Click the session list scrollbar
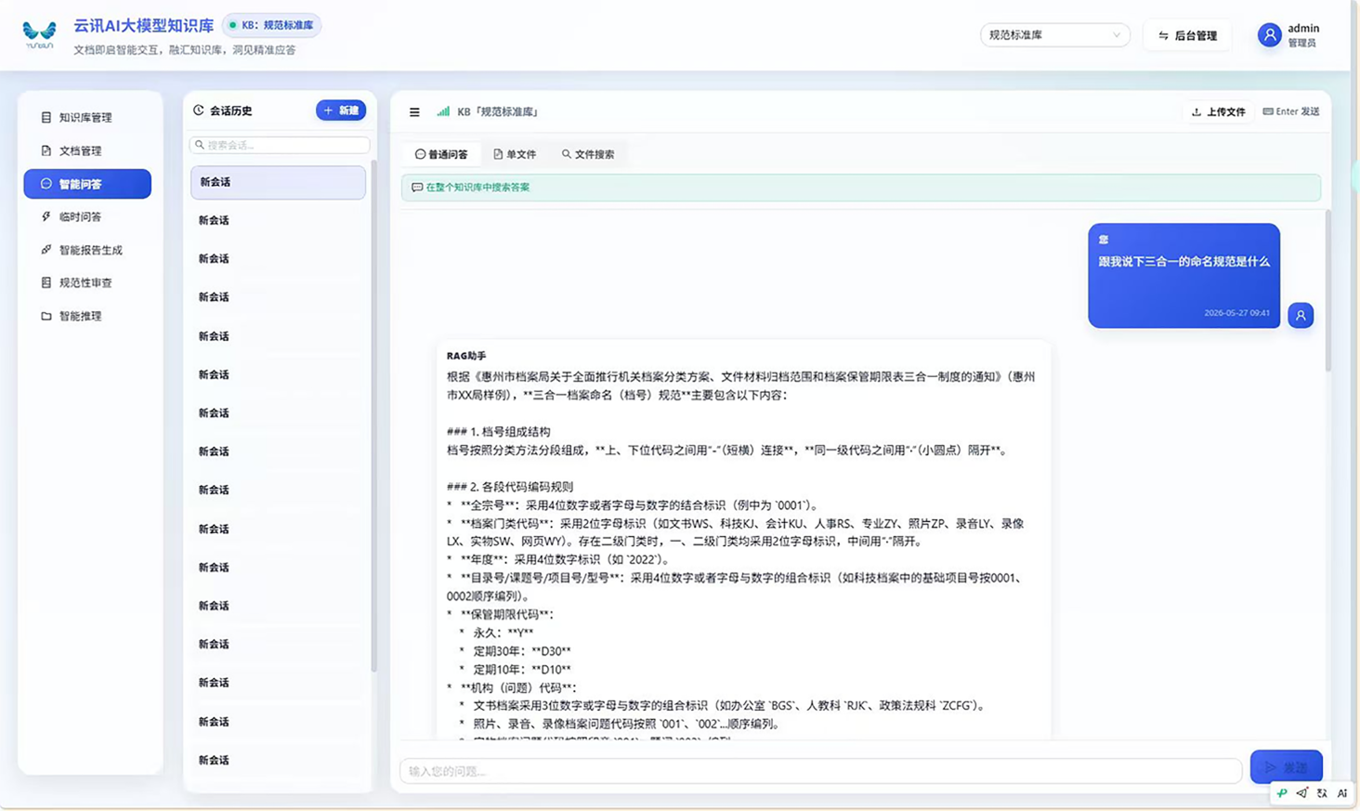 click(373, 414)
